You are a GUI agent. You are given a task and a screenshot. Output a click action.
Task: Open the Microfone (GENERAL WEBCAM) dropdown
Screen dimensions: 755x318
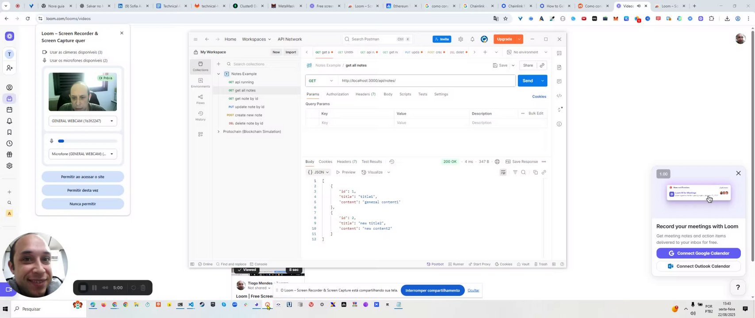(x=83, y=154)
